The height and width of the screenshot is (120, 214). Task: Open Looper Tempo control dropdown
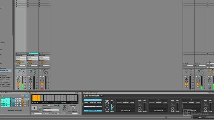[51, 113]
